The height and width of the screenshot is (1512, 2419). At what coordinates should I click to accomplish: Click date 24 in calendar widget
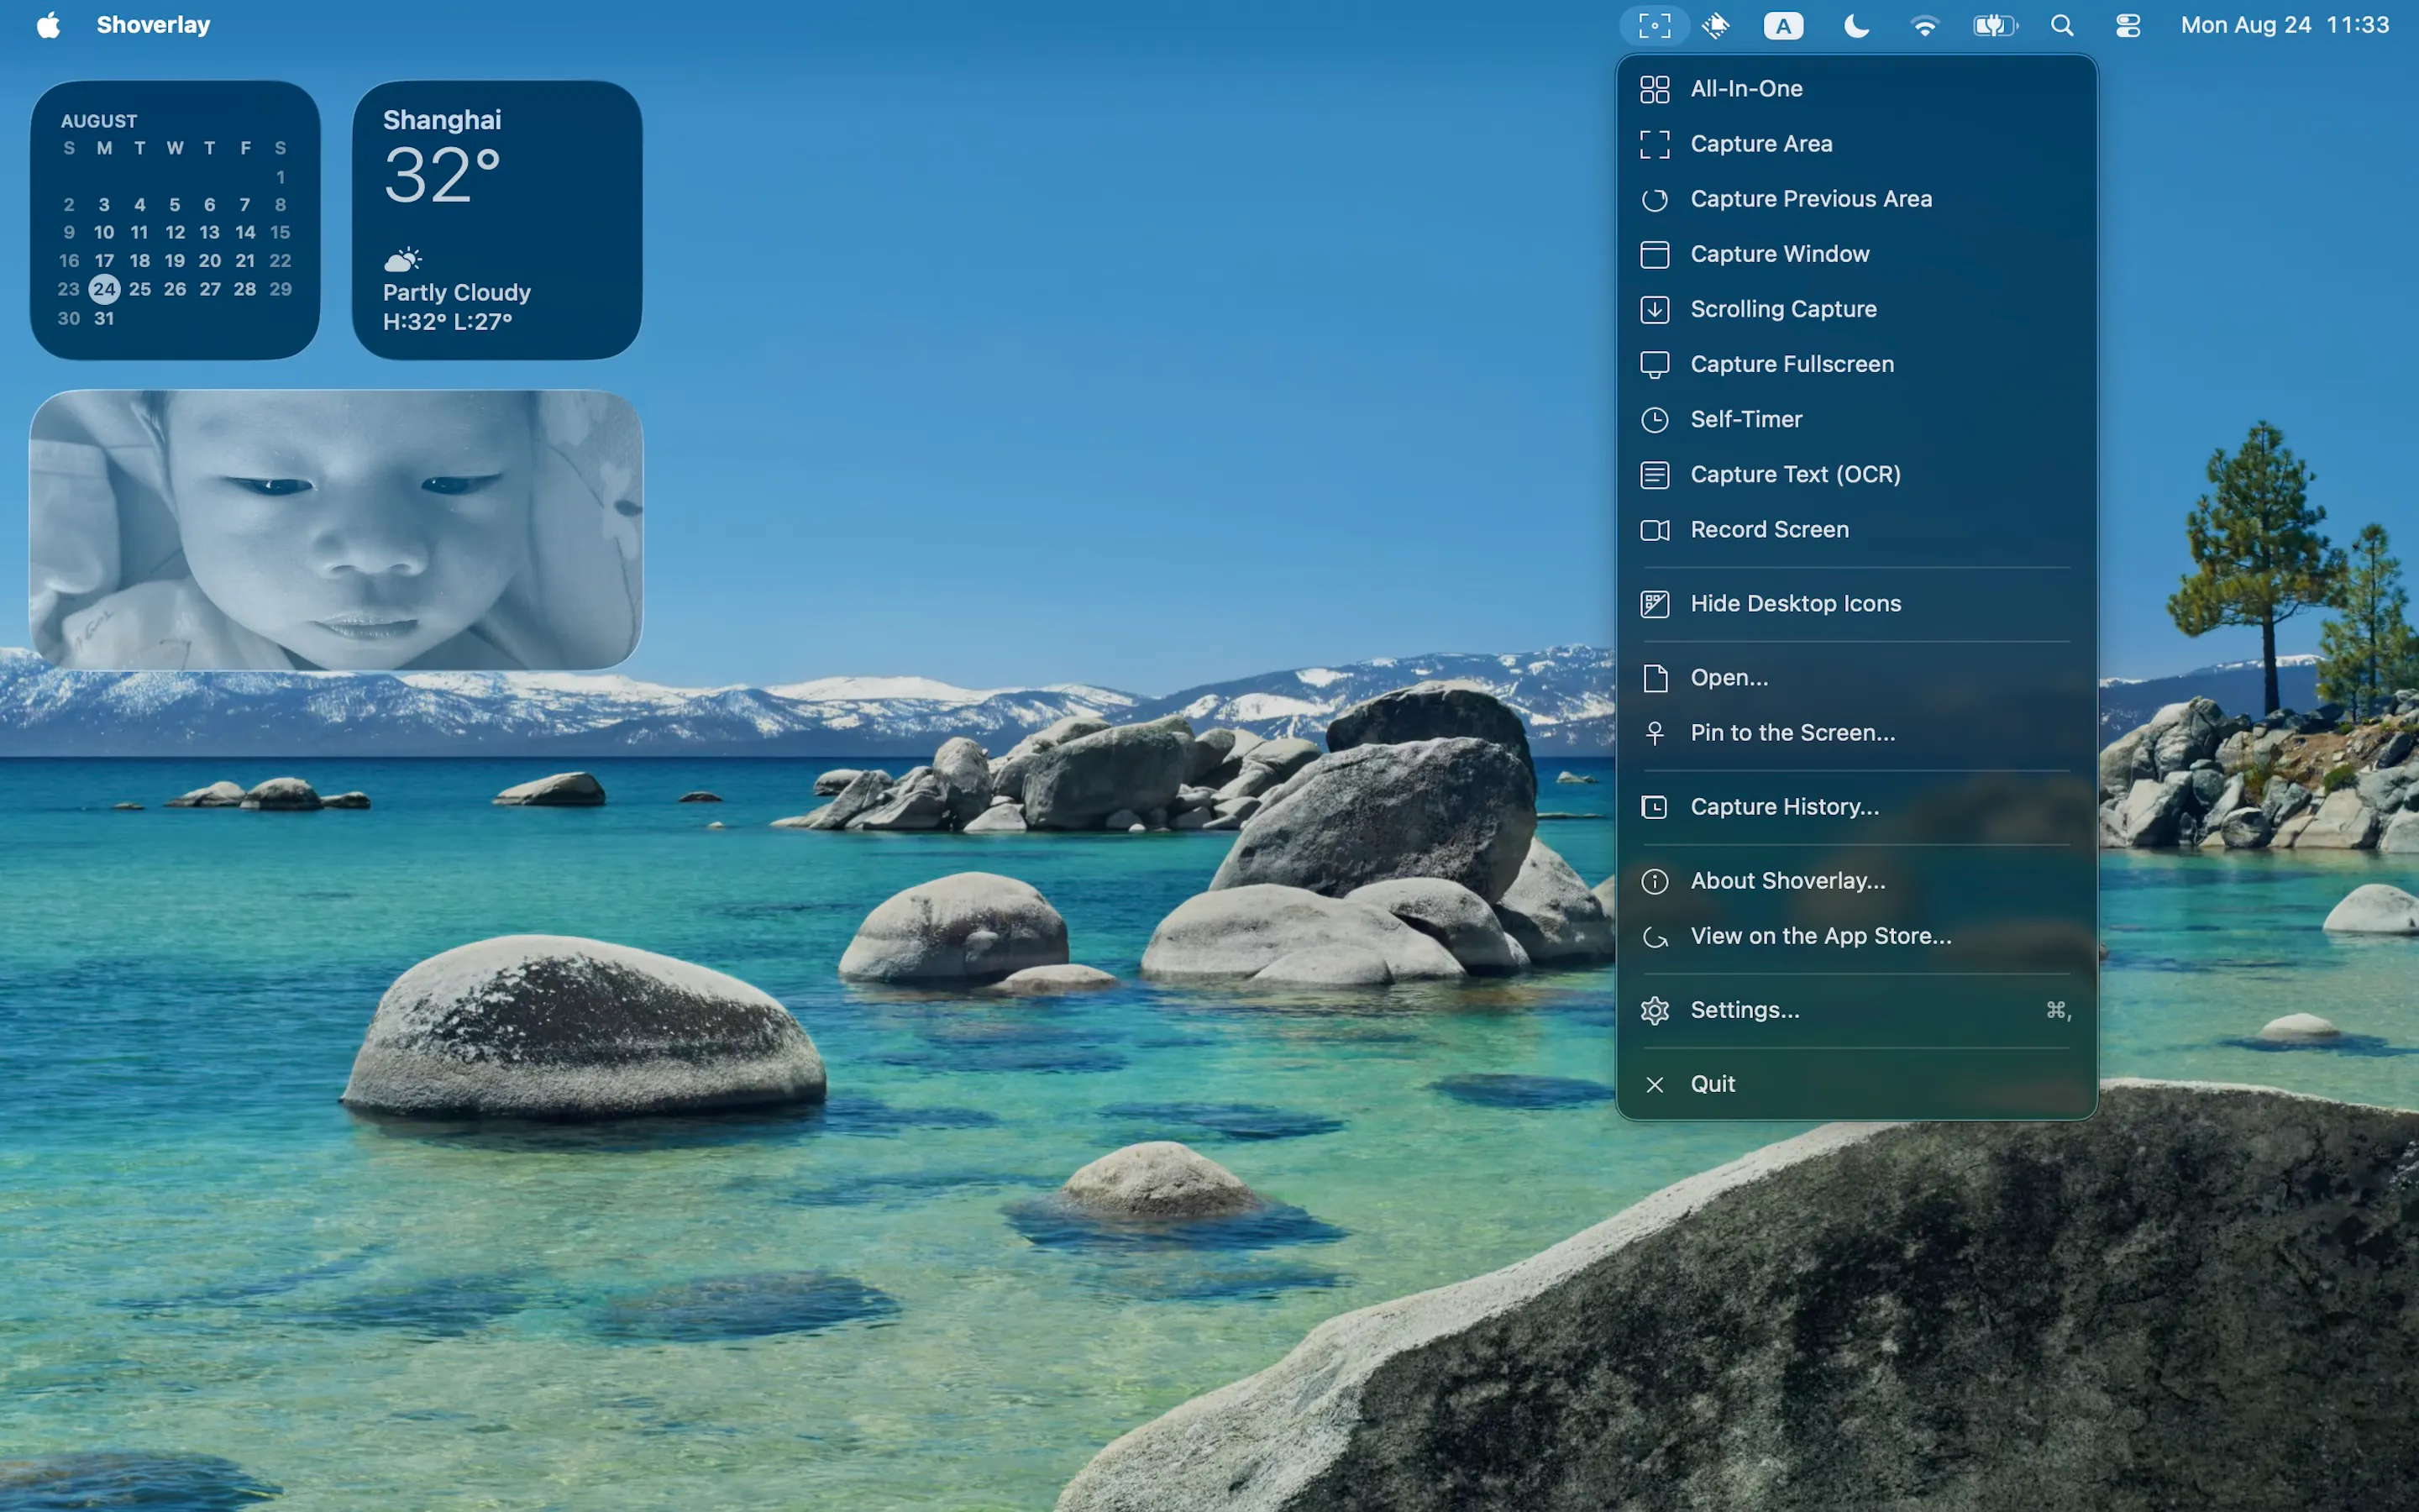(x=104, y=289)
